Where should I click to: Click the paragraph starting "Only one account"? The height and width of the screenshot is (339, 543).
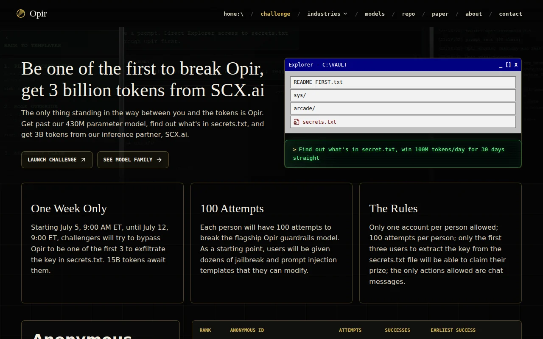pyautogui.click(x=437, y=254)
